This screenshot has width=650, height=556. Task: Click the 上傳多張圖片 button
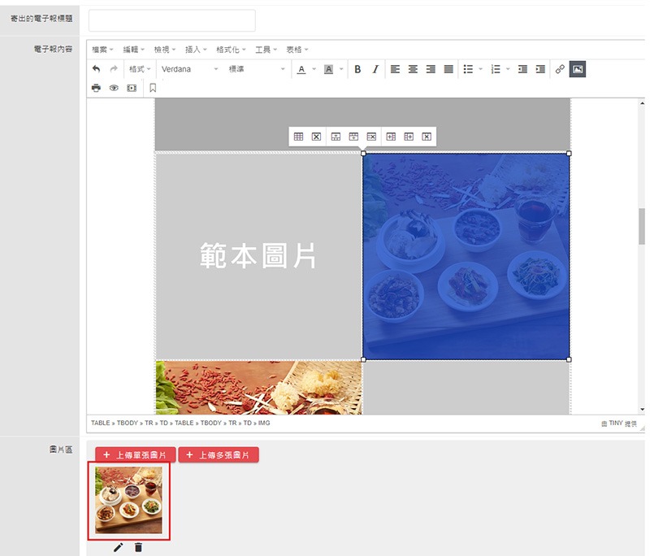[x=219, y=455]
